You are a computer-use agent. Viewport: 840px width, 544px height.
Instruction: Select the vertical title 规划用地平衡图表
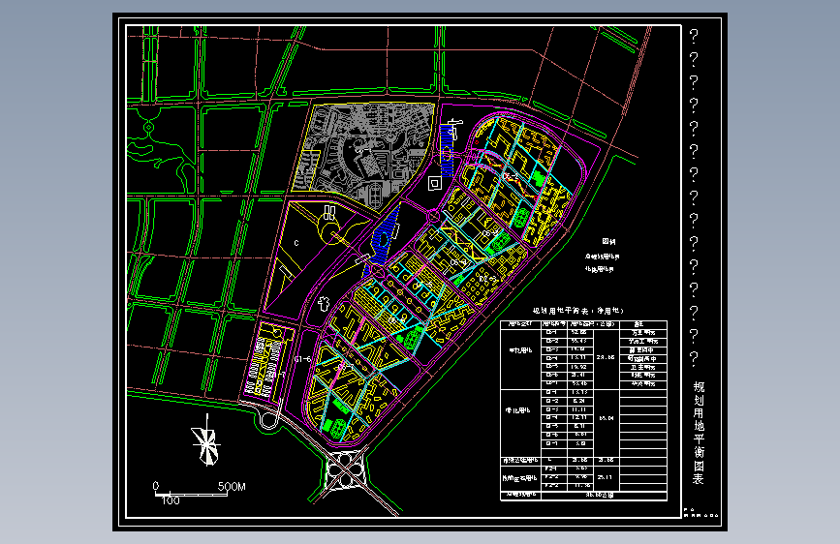(x=699, y=433)
